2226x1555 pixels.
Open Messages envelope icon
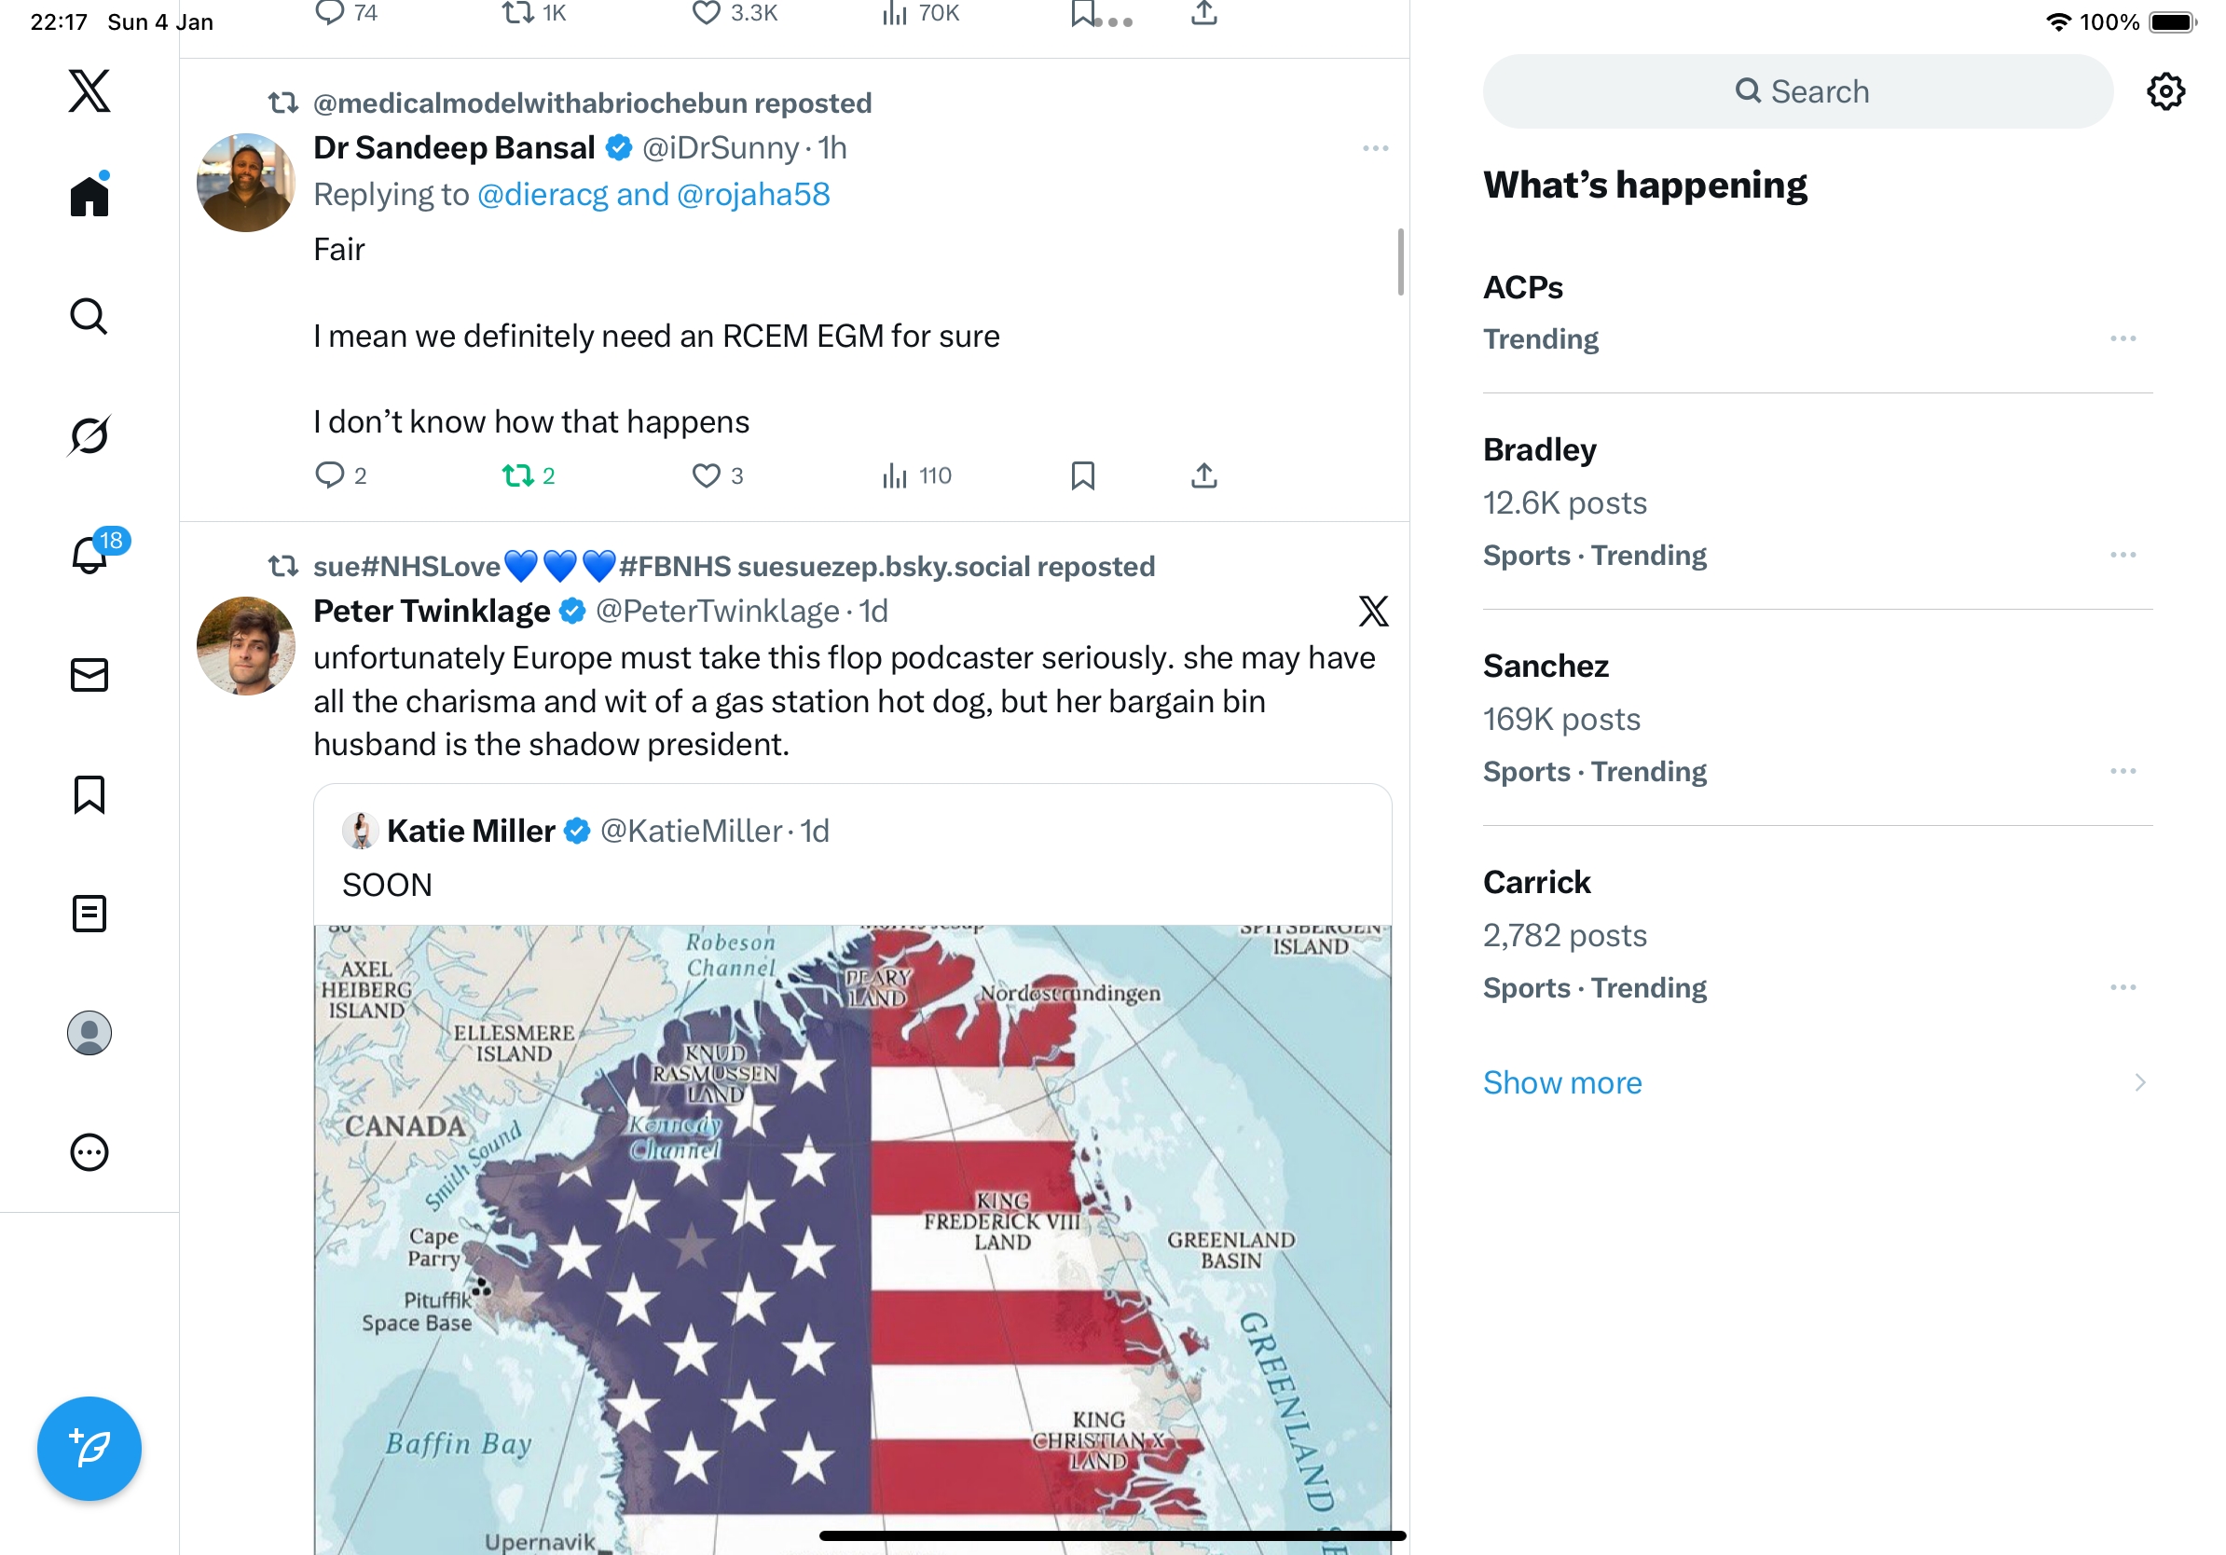pos(89,675)
